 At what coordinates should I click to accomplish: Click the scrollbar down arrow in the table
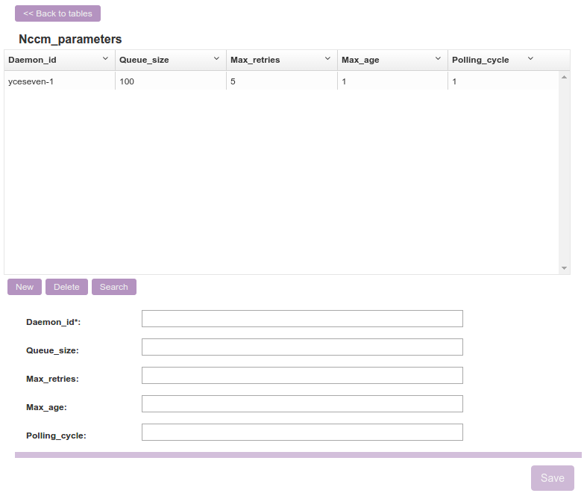coord(564,268)
